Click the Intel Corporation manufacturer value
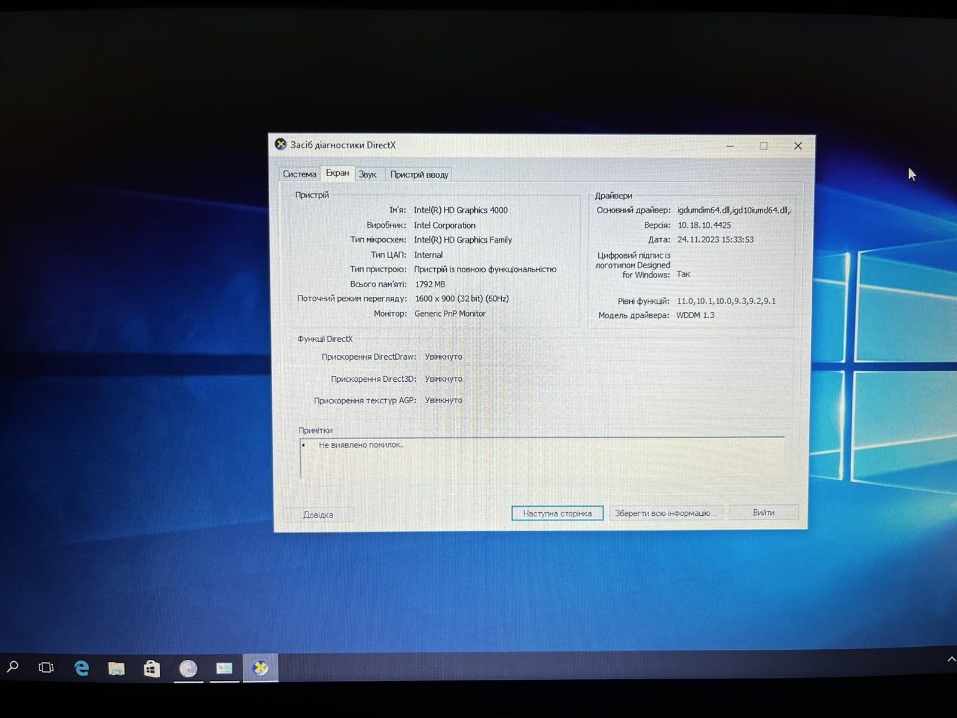 [x=444, y=225]
